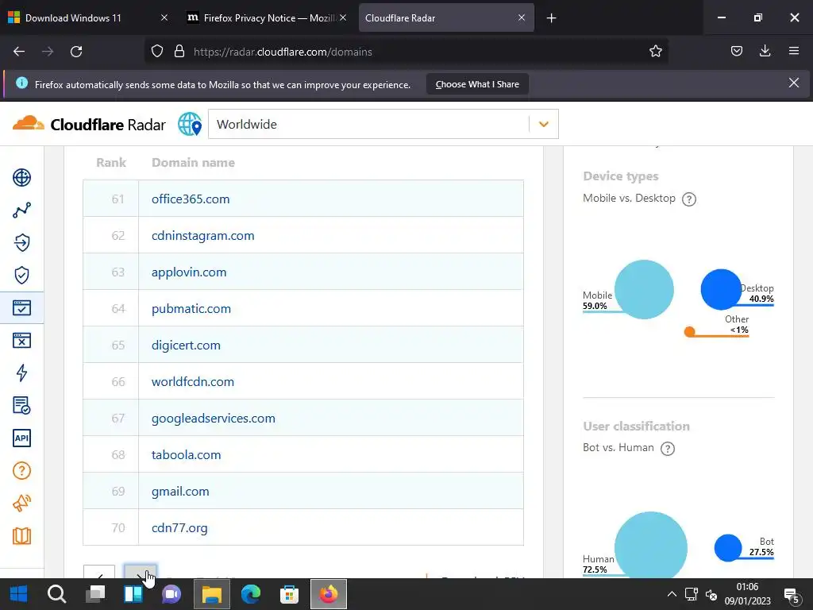Open Microsoft Store from taskbar
This screenshot has height=610, width=813.
pos(289,594)
